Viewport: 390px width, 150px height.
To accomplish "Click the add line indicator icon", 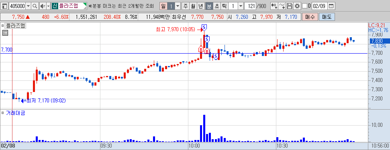I will (x=282, y=6).
